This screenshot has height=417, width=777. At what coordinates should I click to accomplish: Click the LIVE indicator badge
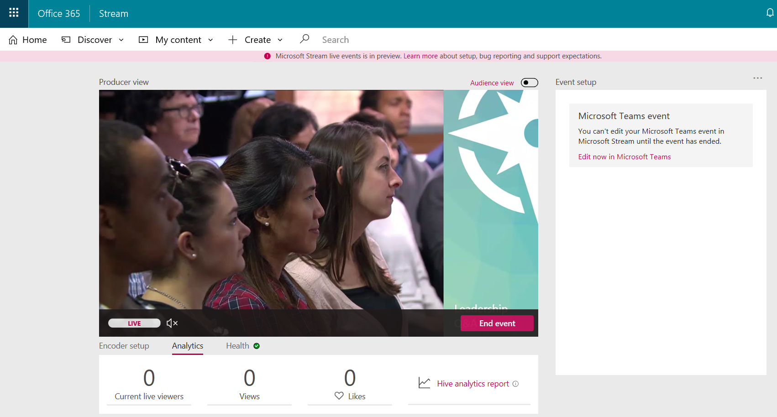tap(134, 323)
